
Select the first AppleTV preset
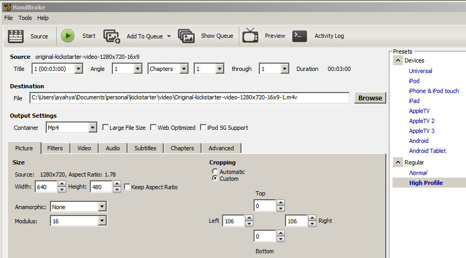tap(419, 111)
